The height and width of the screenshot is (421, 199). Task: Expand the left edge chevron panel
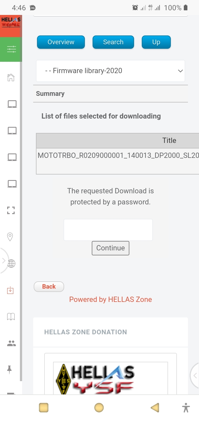pyautogui.click(x=4, y=260)
